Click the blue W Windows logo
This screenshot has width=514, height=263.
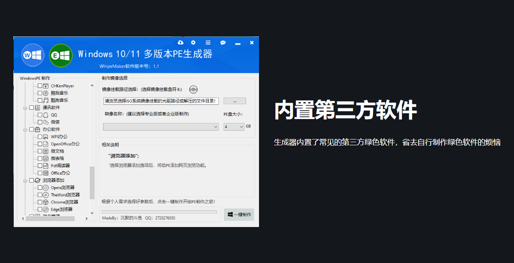tap(33, 55)
